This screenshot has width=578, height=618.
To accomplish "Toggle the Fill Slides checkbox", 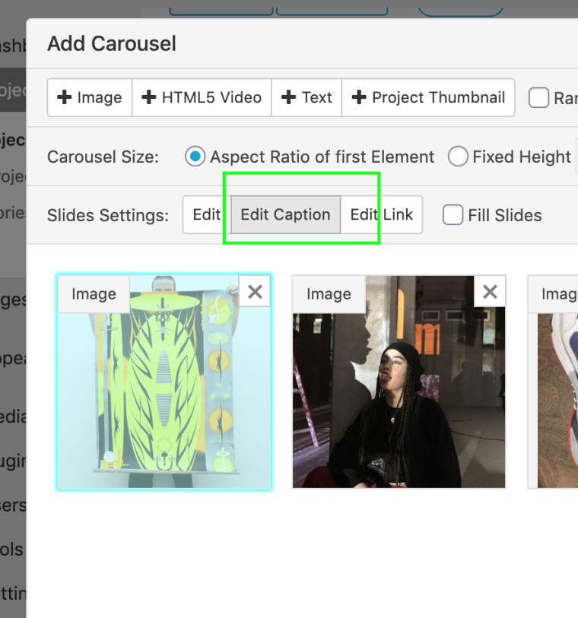I will click(453, 215).
